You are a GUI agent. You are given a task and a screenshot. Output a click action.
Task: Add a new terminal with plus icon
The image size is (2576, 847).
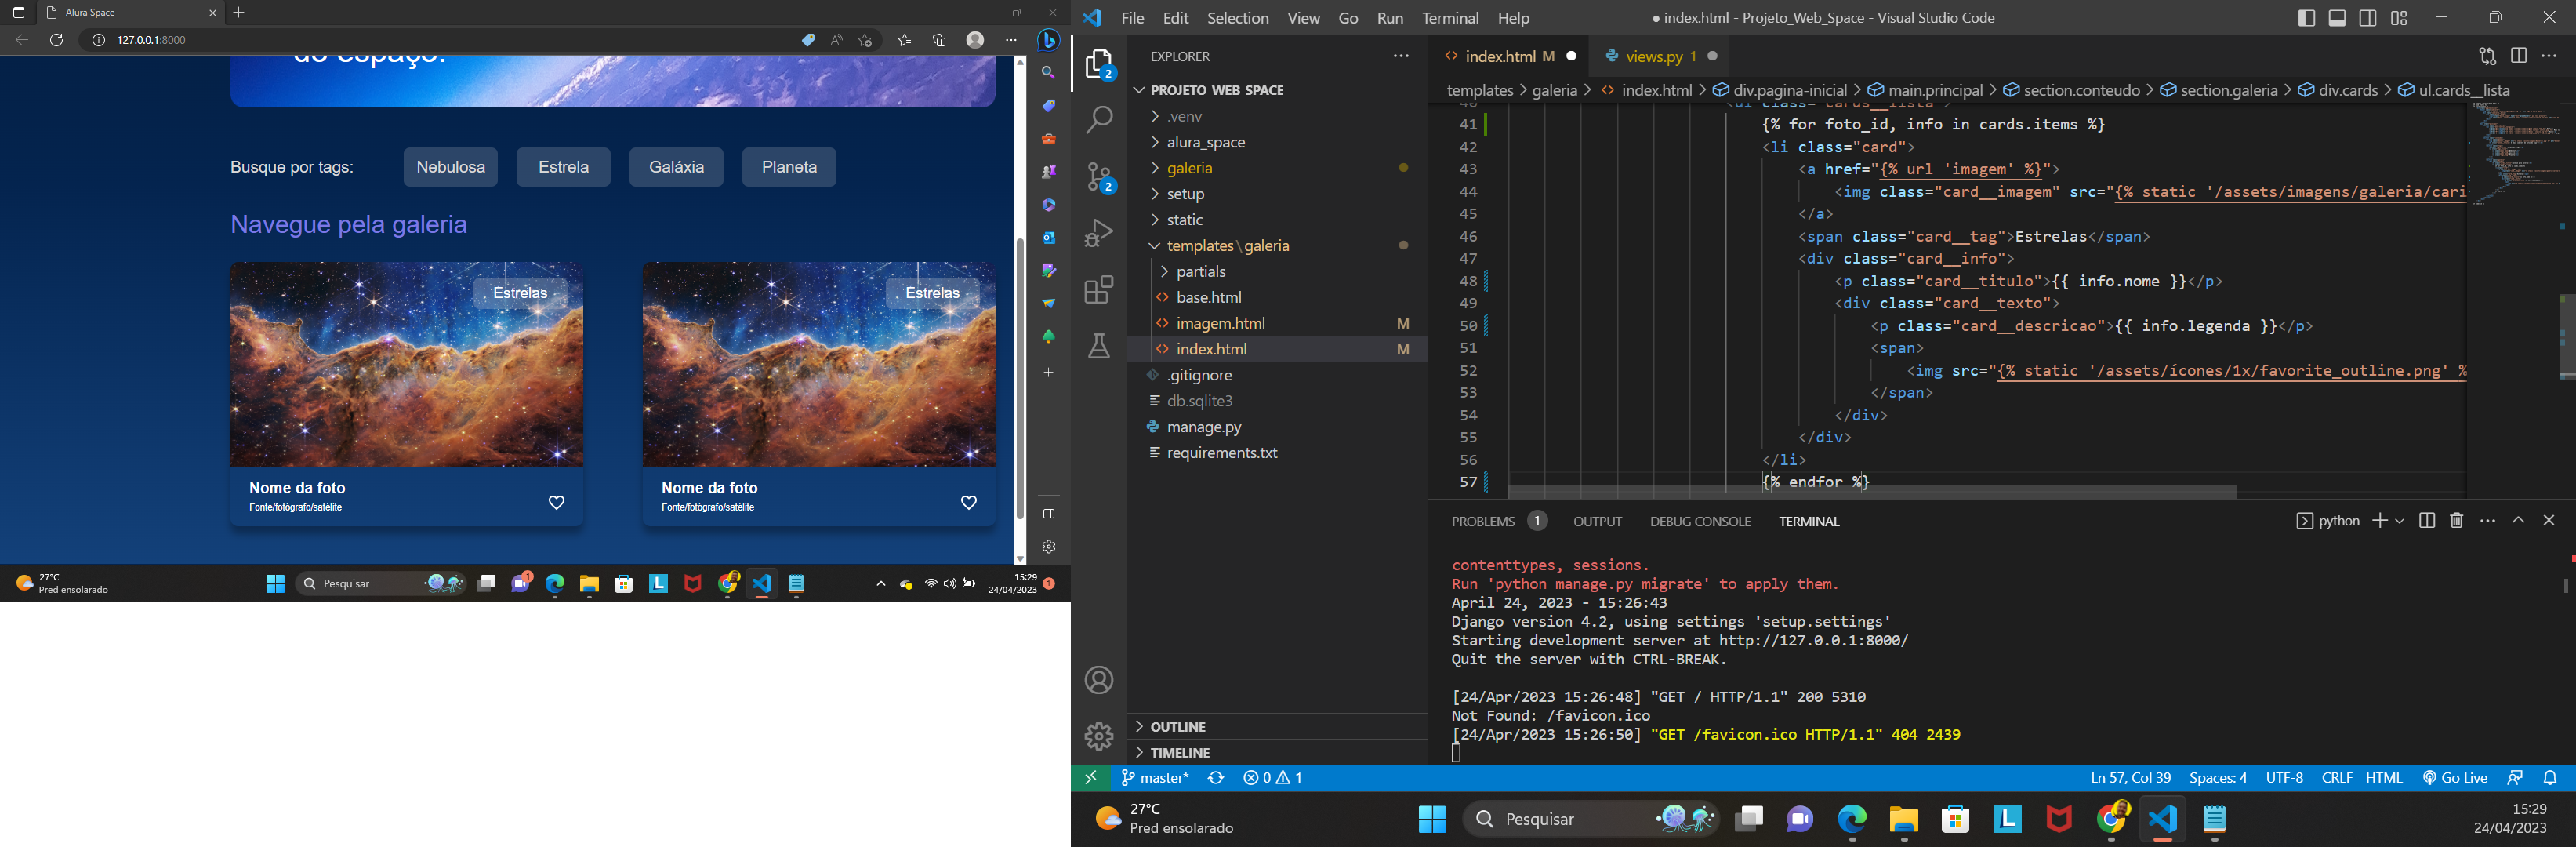click(2380, 520)
